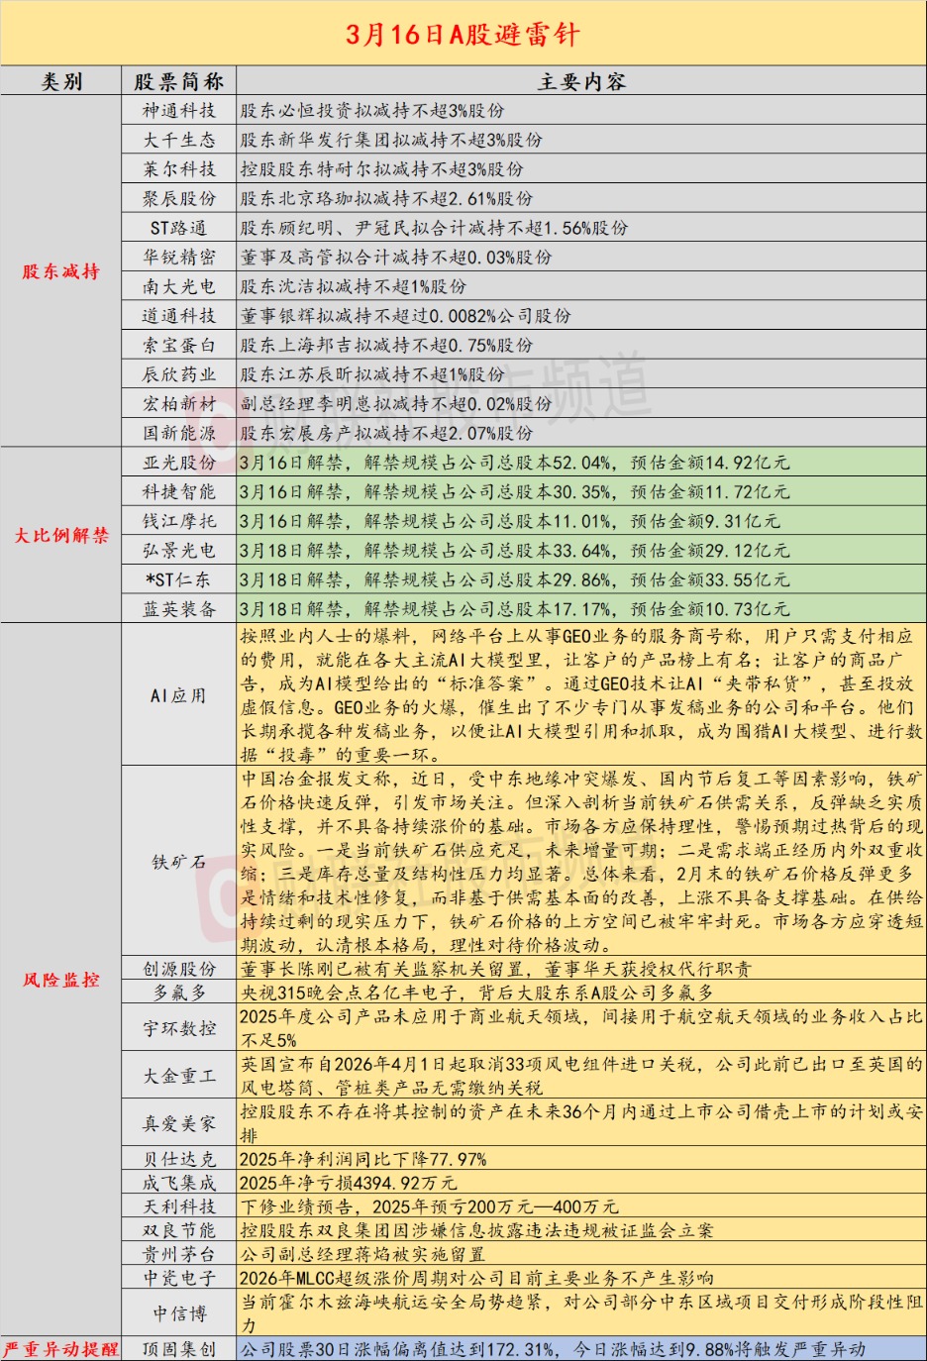Viewport: 927px width, 1361px height.
Task: Click '股东必恒投资拟减持不超3%股份' text
Action: click(372, 110)
